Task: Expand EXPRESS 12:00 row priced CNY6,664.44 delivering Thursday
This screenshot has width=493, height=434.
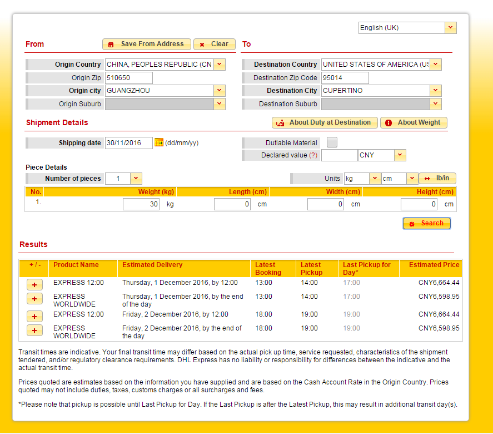Action: [34, 285]
